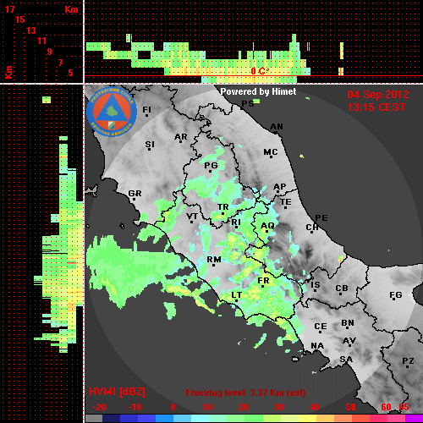423x423 pixels.
Task: Click the 'Freezing level 3.37 Km (asl)' text
Action: (x=245, y=393)
